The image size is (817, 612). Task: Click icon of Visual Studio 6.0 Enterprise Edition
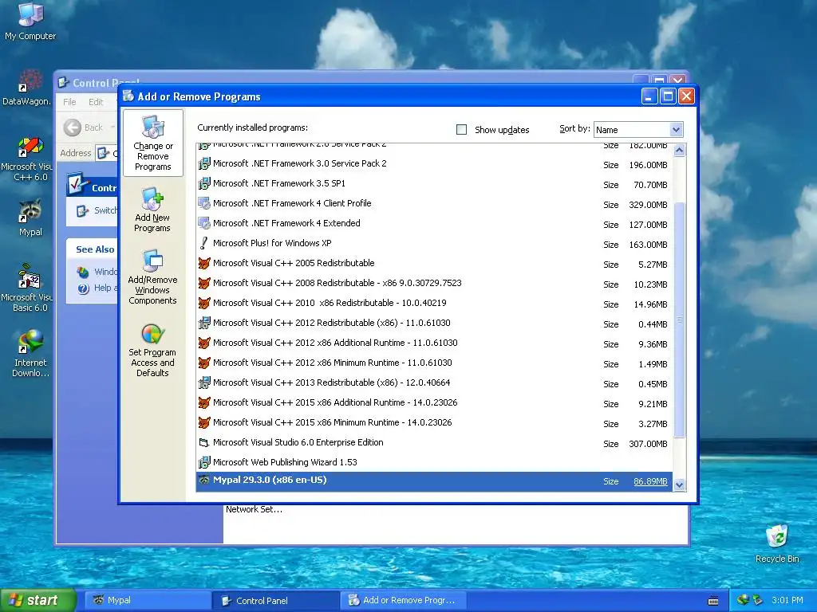click(x=204, y=443)
